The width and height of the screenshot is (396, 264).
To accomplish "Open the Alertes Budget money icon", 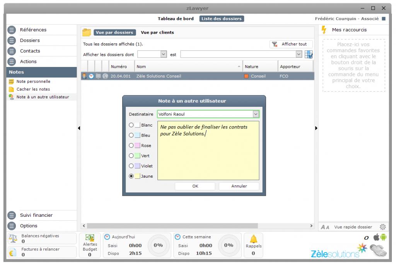I will tap(90, 238).
